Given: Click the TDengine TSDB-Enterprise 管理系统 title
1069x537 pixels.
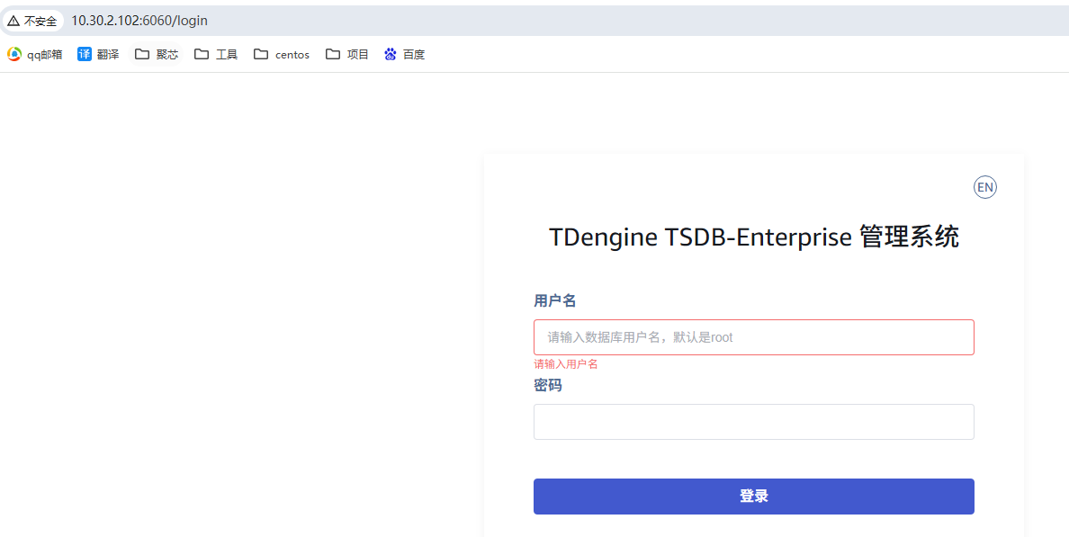Looking at the screenshot, I should pos(753,237).
